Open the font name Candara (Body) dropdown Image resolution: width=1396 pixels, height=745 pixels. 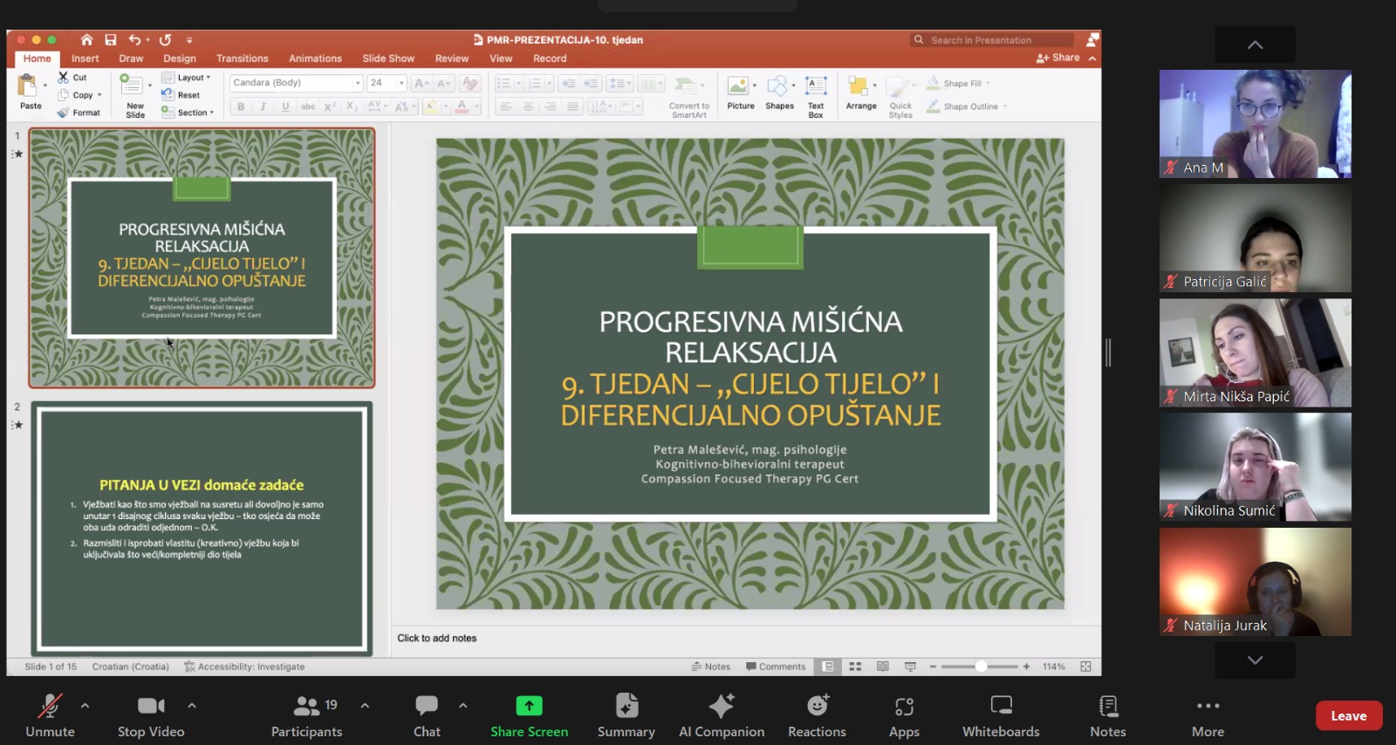tap(357, 83)
